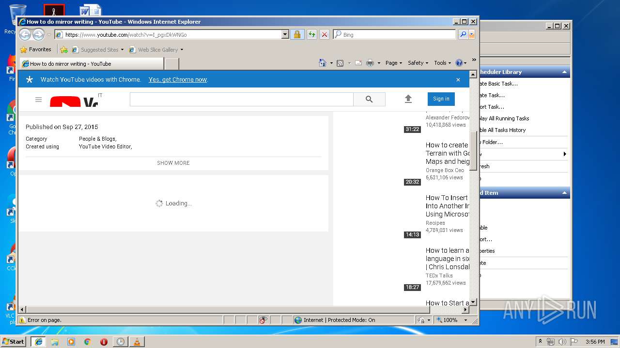Expand the command bar overflow chevron
The width and height of the screenshot is (620, 348).
point(474,60)
